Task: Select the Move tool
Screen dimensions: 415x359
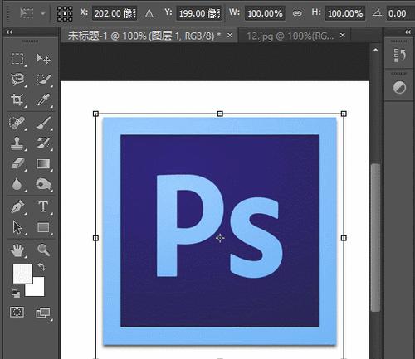Action: (43, 59)
